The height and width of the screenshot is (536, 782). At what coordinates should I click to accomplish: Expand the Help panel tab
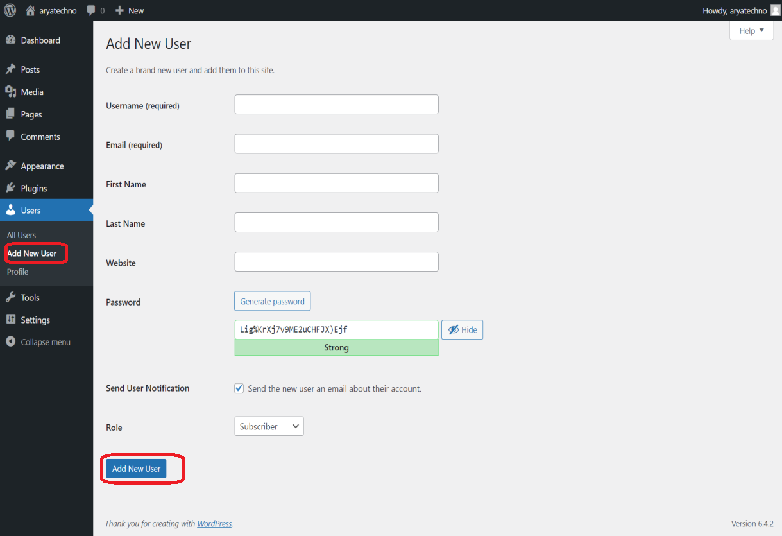click(x=751, y=31)
